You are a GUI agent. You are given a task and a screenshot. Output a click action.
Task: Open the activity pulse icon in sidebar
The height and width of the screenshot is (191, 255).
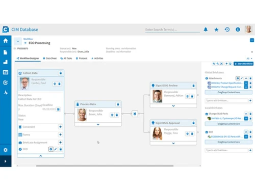(x=6, y=93)
